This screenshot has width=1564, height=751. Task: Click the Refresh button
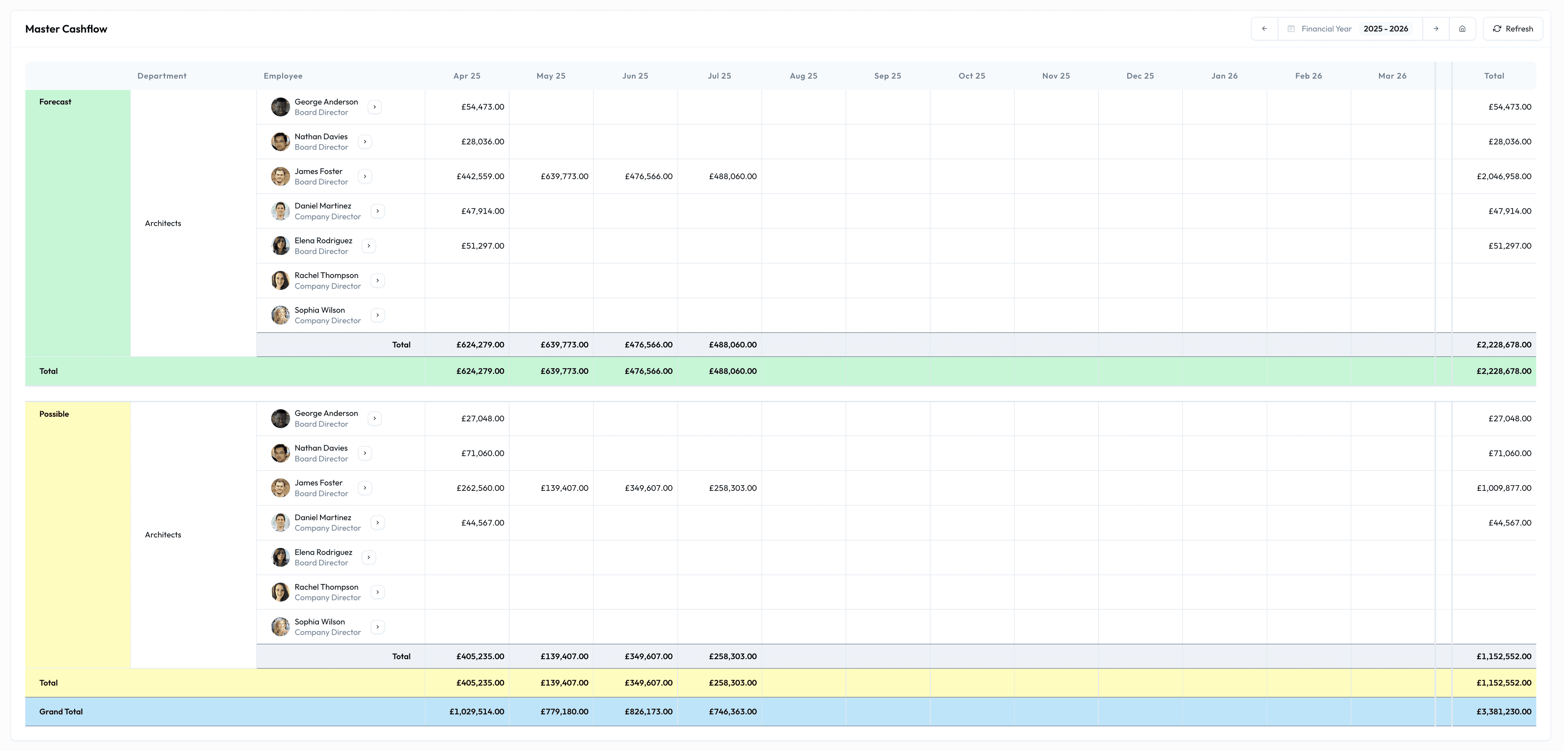point(1512,28)
